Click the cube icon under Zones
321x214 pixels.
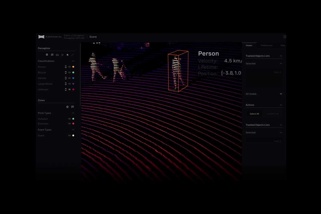67,107
